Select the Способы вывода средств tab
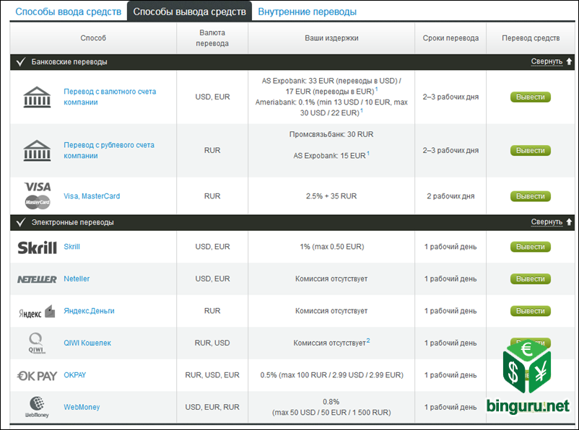The width and height of the screenshot is (579, 430). point(189,12)
